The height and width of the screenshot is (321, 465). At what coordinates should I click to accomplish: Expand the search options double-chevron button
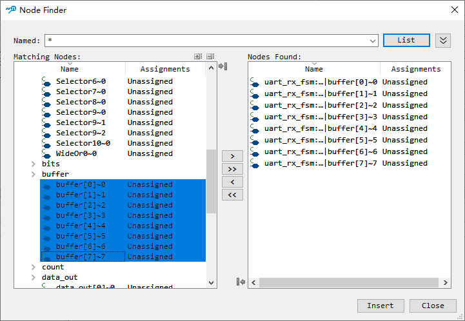pyautogui.click(x=443, y=41)
